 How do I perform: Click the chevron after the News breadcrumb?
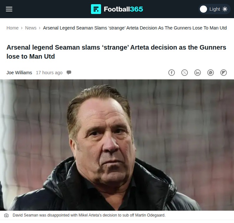(x=40, y=28)
